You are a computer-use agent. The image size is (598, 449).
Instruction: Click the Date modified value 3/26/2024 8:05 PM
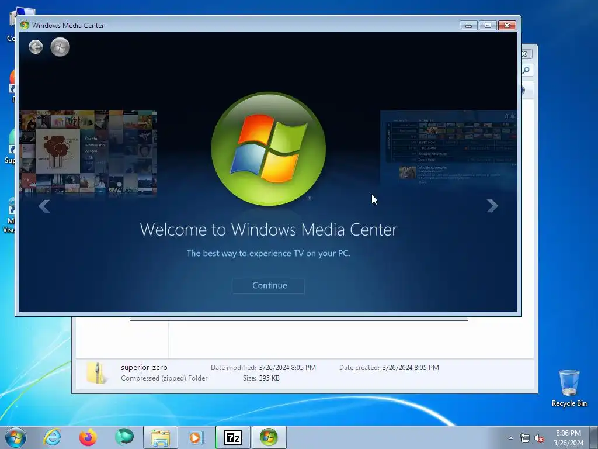[287, 367]
